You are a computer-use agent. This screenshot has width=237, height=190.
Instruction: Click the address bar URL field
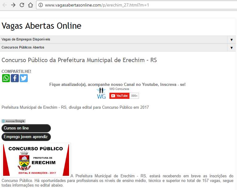pos(123,5)
